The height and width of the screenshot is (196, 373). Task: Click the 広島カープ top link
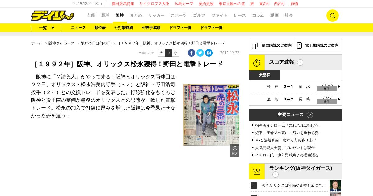184,4
